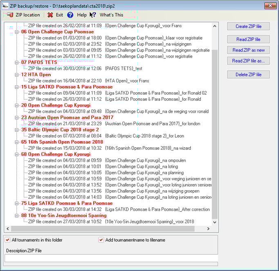Select the 12 HTA Open tournament
The width and height of the screenshot is (279, 271).
tap(36, 75)
